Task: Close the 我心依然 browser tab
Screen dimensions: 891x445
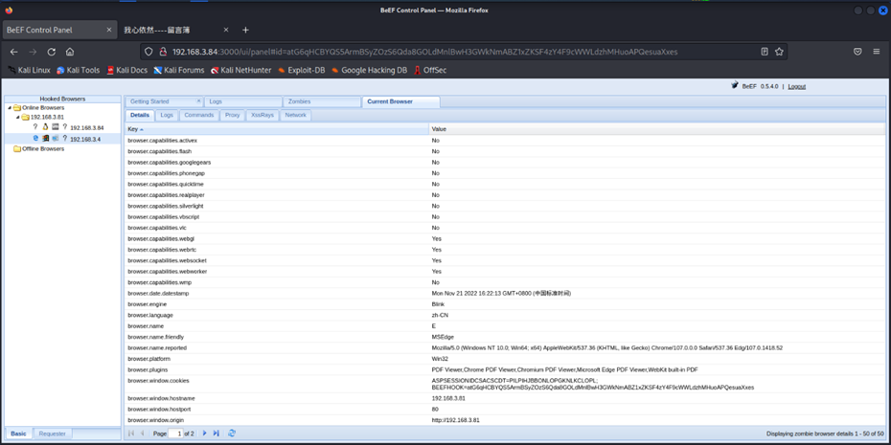Action: [x=225, y=30]
